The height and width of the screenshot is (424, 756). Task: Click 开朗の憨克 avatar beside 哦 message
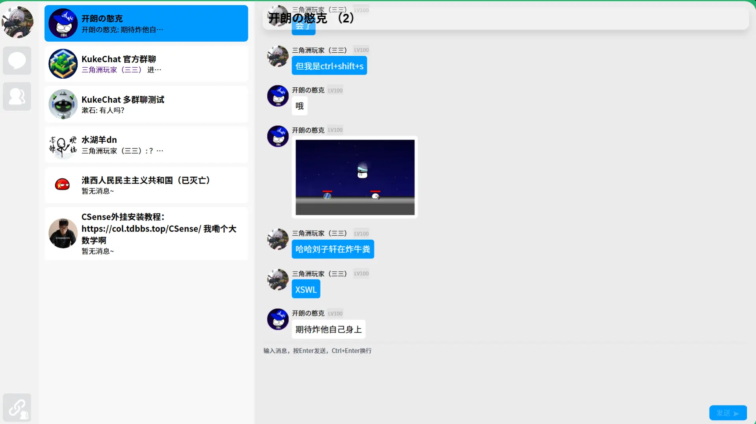278,96
